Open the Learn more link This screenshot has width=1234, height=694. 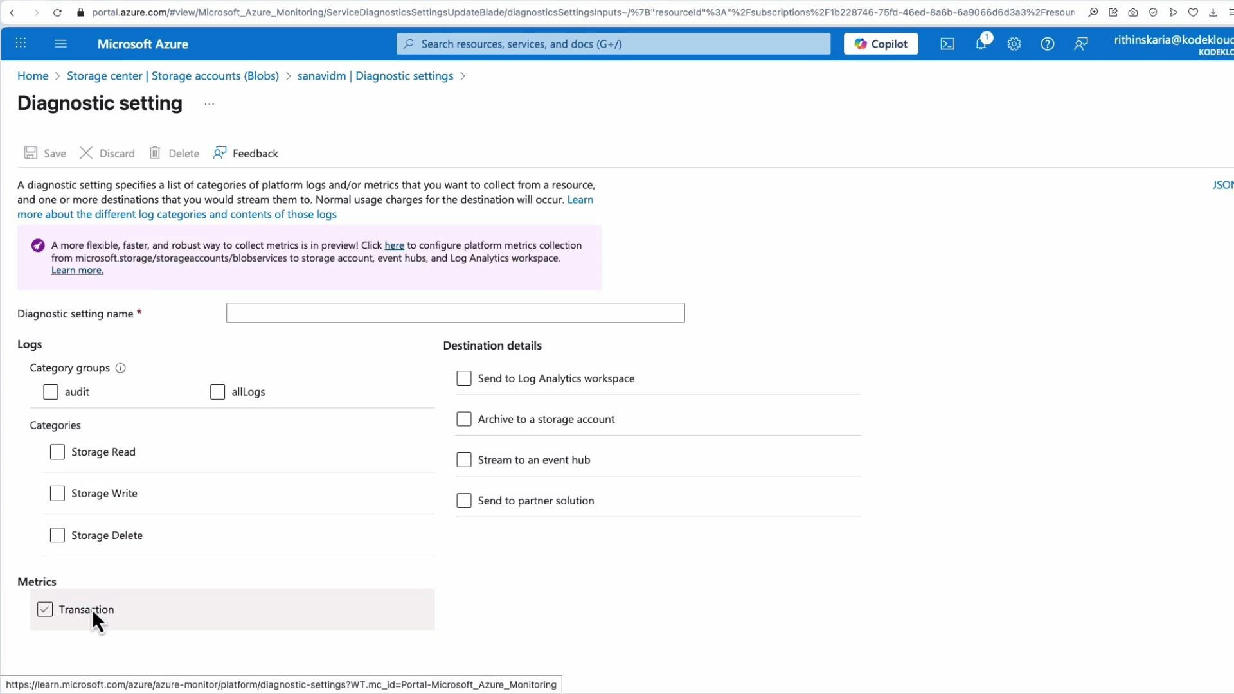coord(76,270)
